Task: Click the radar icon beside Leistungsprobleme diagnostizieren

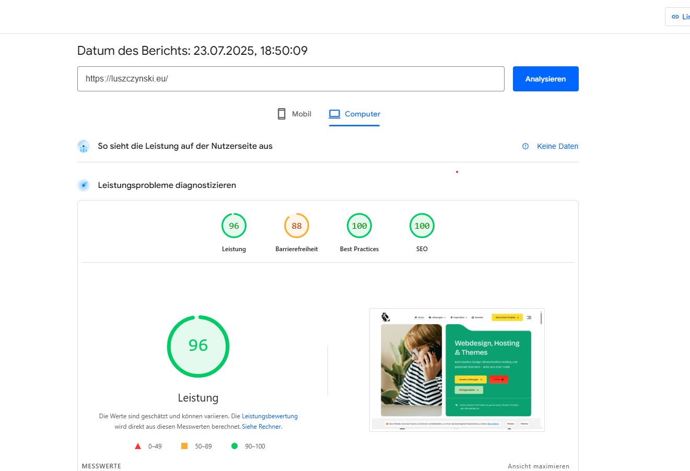Action: [x=84, y=185]
